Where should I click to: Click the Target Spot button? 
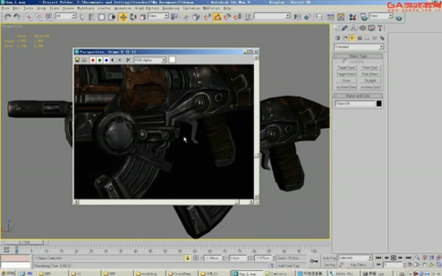point(346,67)
